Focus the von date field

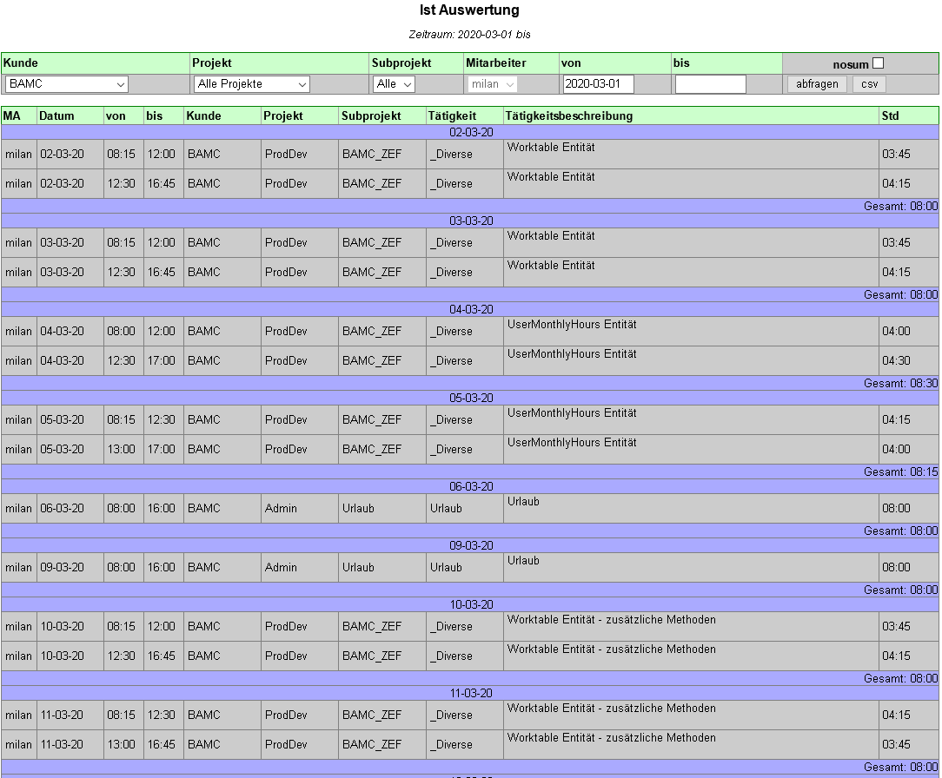coord(598,84)
